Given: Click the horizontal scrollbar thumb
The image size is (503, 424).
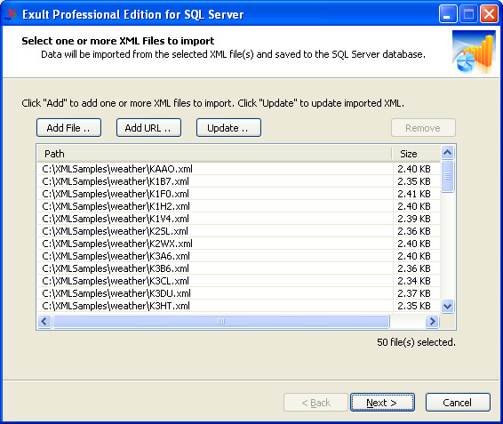Looking at the screenshot, I should 221,321.
